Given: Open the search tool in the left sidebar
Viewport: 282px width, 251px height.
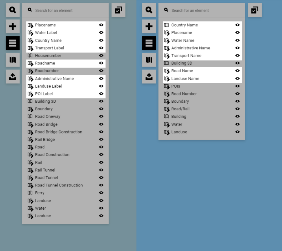Looking at the screenshot, I should click(x=12, y=10).
